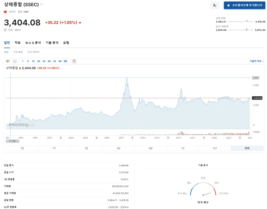Set chart range to 1일
Image resolution: width=267 pixels, height=209 pixels.
click(x=22, y=148)
